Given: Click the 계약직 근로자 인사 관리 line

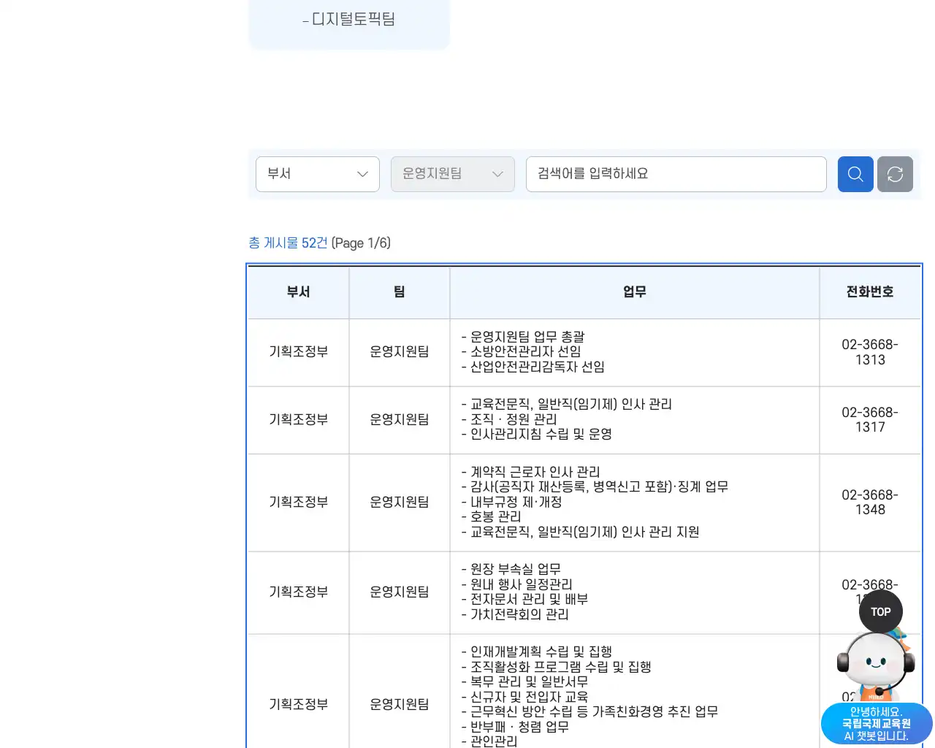Looking at the screenshot, I should (531, 472).
